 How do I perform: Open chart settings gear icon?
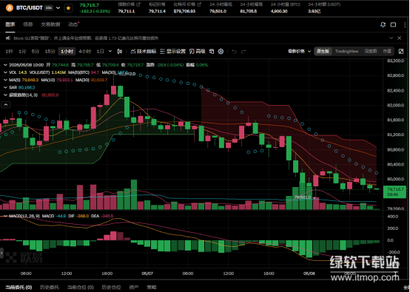coord(221,51)
